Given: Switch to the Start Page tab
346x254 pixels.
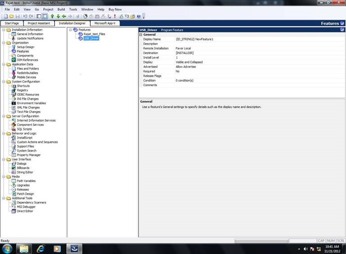Looking at the screenshot, I should 12,23.
